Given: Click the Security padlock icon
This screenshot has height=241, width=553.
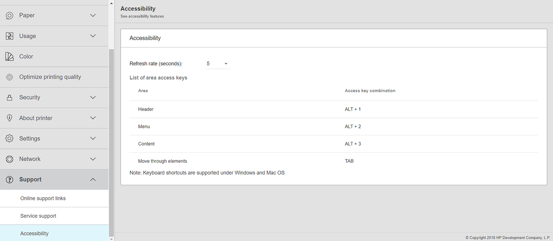Looking at the screenshot, I should click(9, 98).
